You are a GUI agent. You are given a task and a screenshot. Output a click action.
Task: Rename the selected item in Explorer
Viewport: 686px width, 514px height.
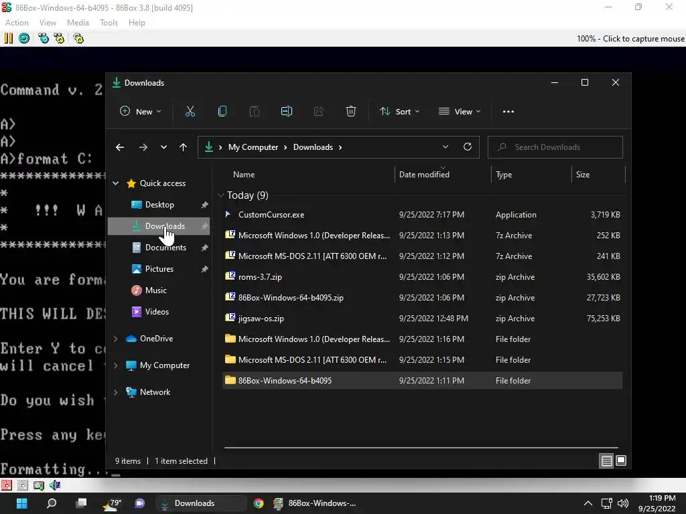[x=287, y=112]
